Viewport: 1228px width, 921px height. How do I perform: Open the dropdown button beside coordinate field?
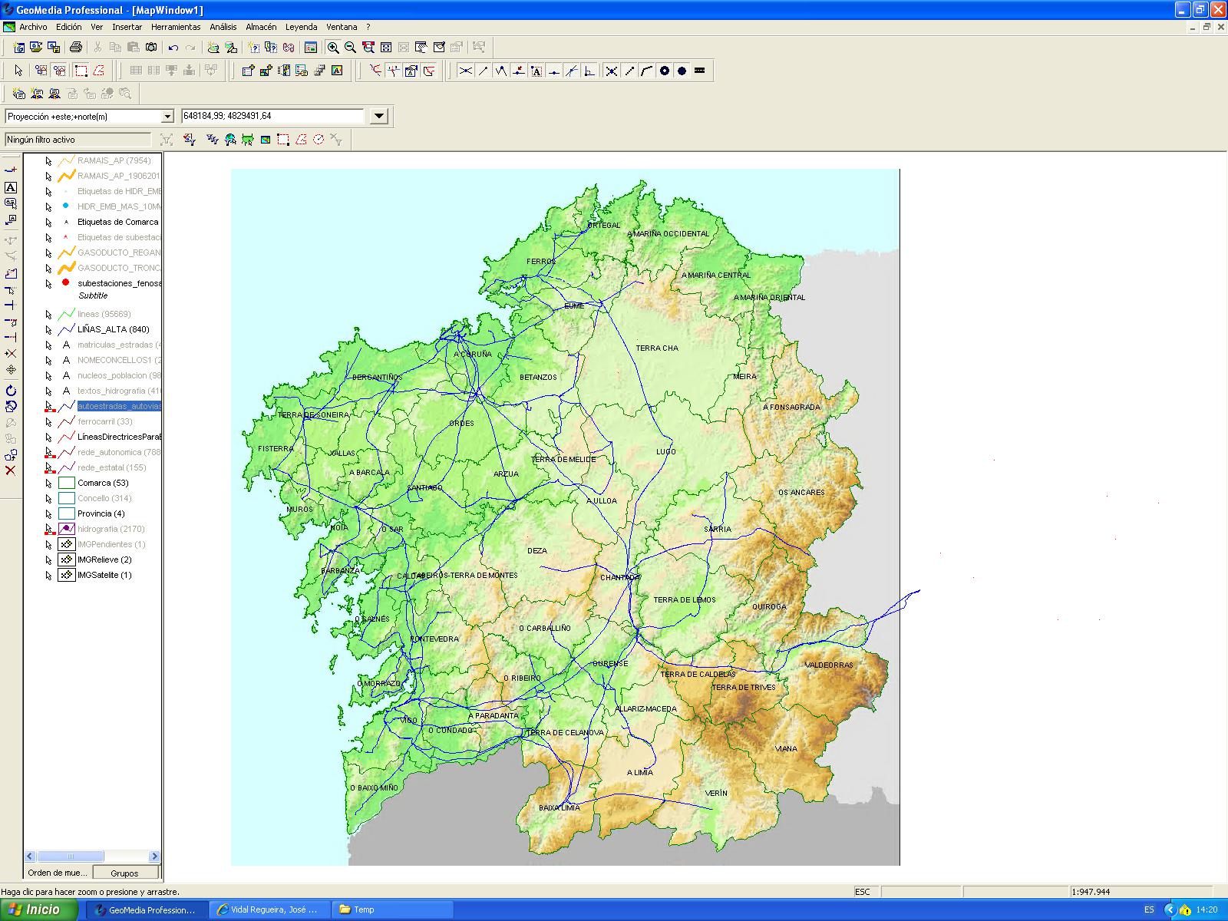tap(379, 117)
